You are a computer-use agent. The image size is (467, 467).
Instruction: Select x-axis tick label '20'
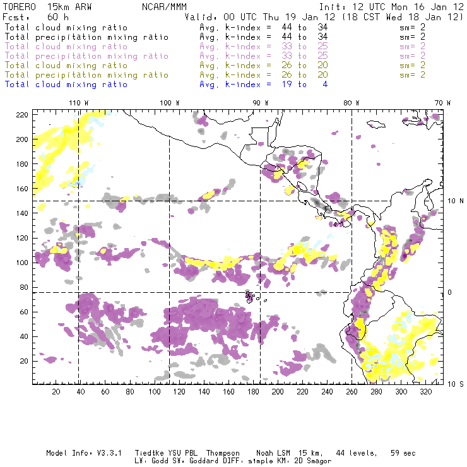click(56, 392)
